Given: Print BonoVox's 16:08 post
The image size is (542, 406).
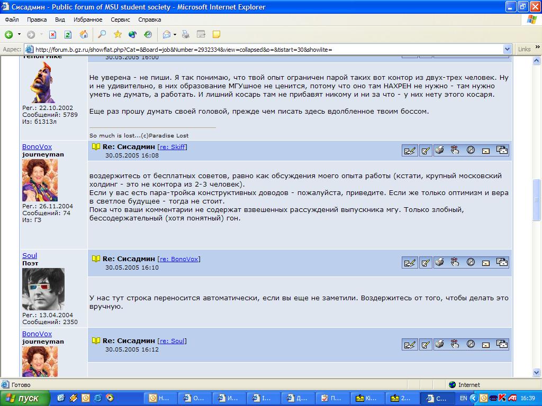Looking at the screenshot, I should 439,150.
